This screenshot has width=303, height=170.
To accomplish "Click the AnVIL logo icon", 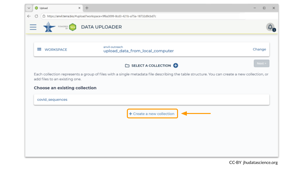I will (49, 27).
